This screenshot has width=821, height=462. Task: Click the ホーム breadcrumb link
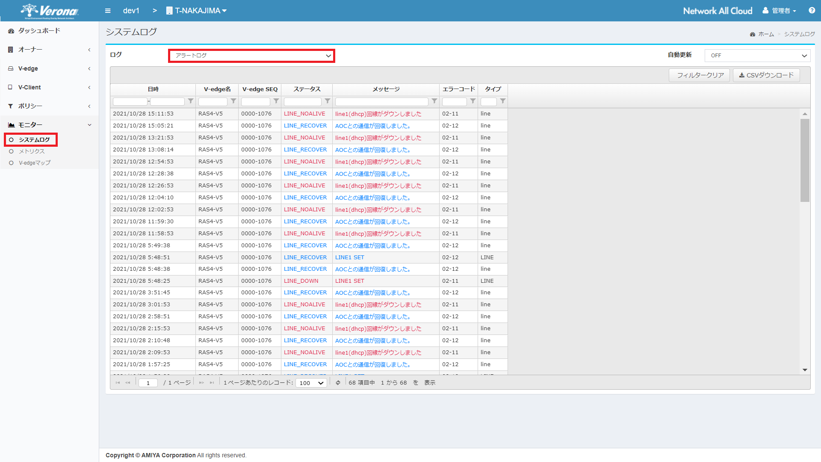(766, 34)
